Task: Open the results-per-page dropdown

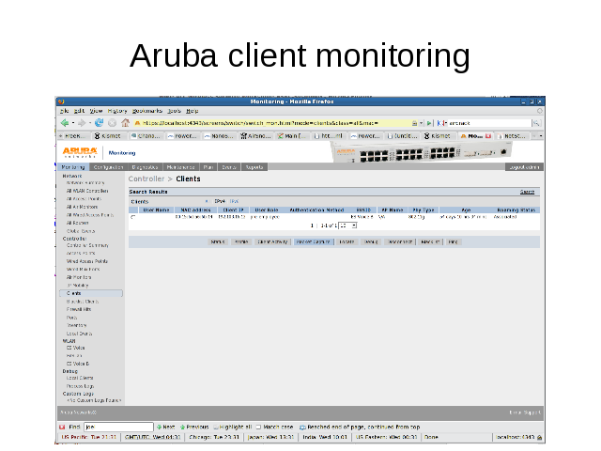Action: click(x=347, y=225)
